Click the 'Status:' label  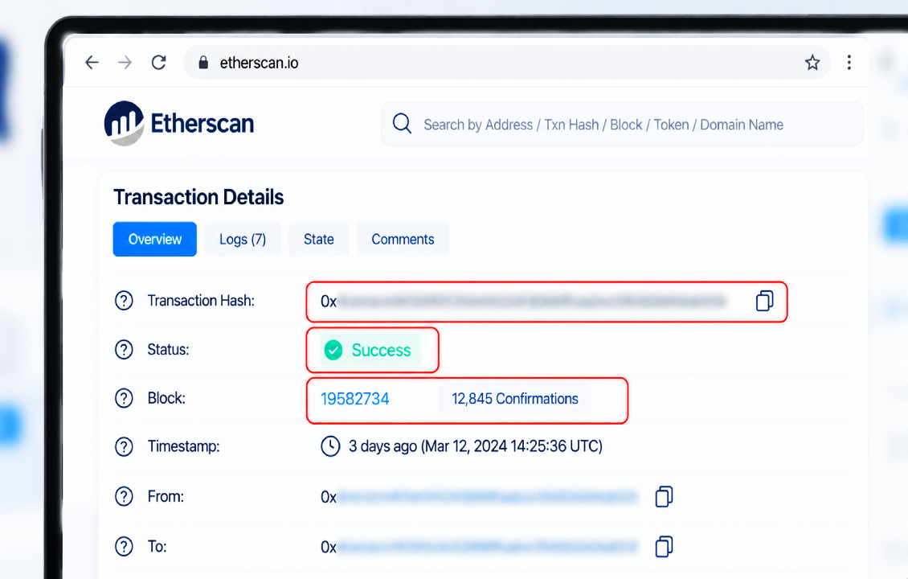[168, 350]
